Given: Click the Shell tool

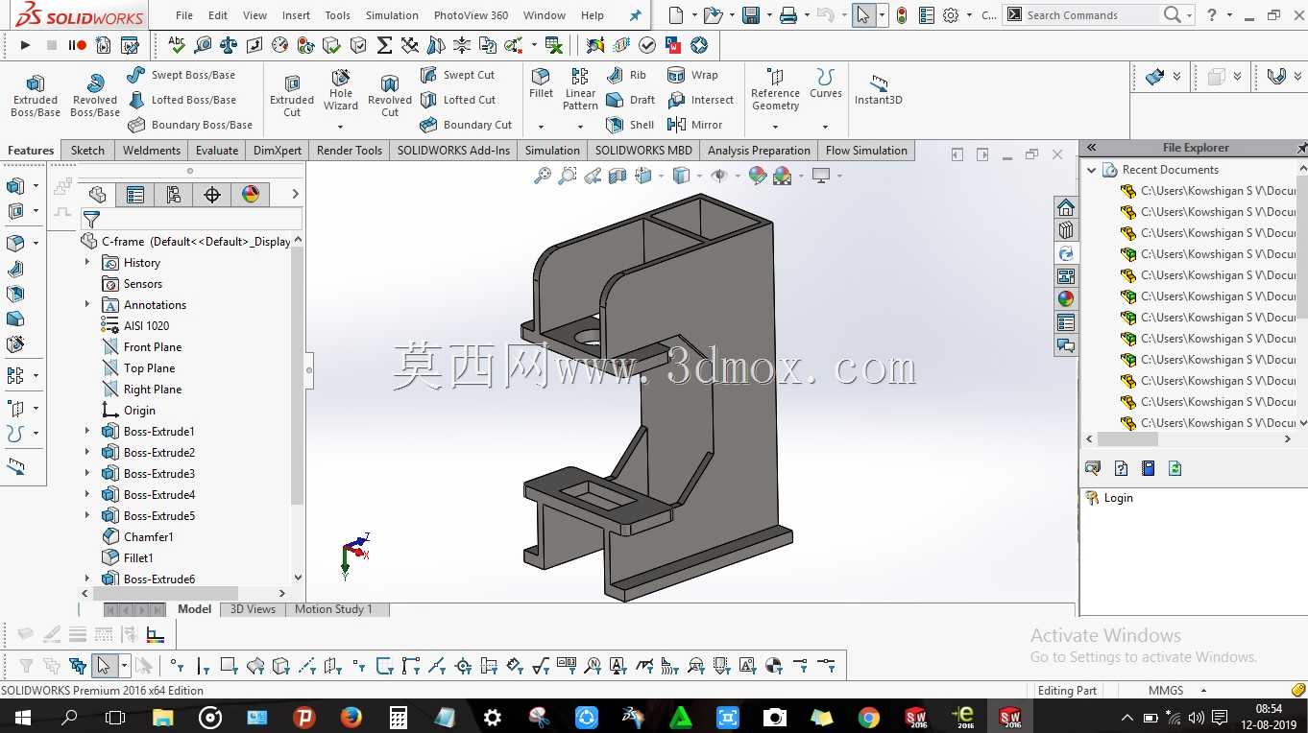Looking at the screenshot, I should pos(630,125).
